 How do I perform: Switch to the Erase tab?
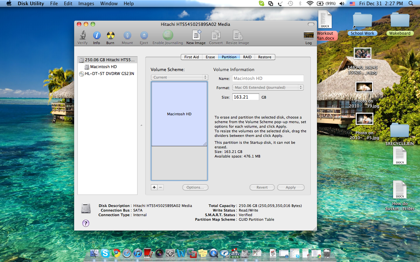[210, 57]
